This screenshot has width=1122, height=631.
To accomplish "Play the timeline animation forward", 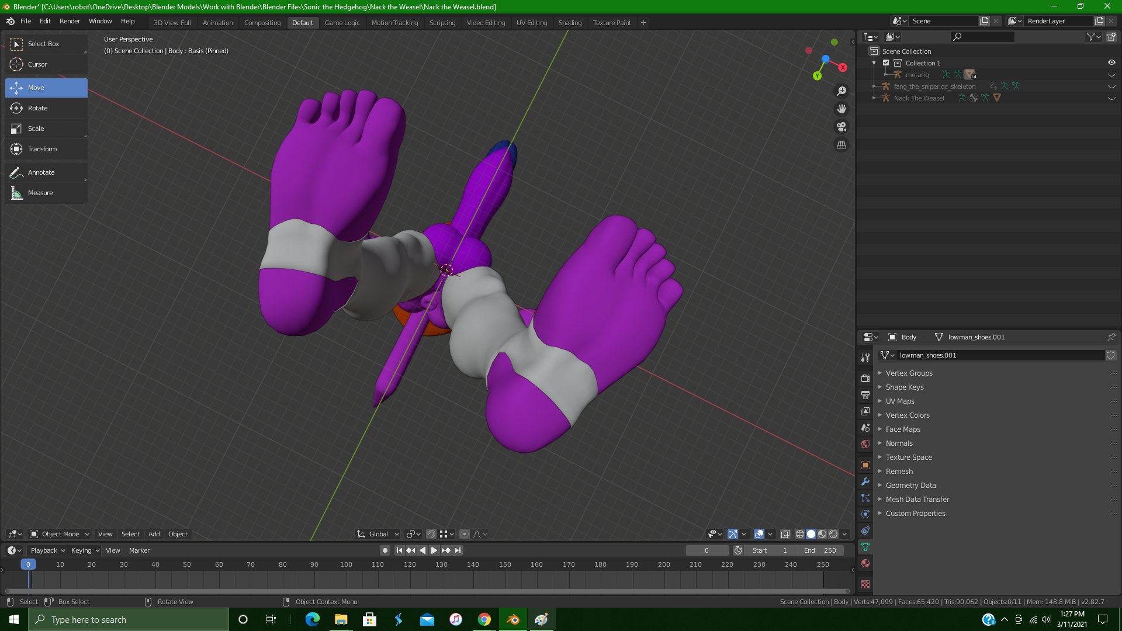I will coord(434,550).
